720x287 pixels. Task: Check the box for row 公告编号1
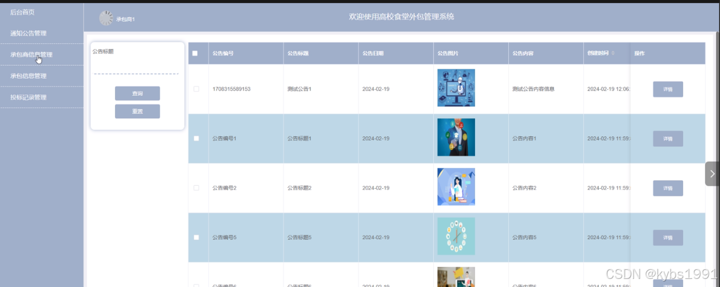point(196,138)
